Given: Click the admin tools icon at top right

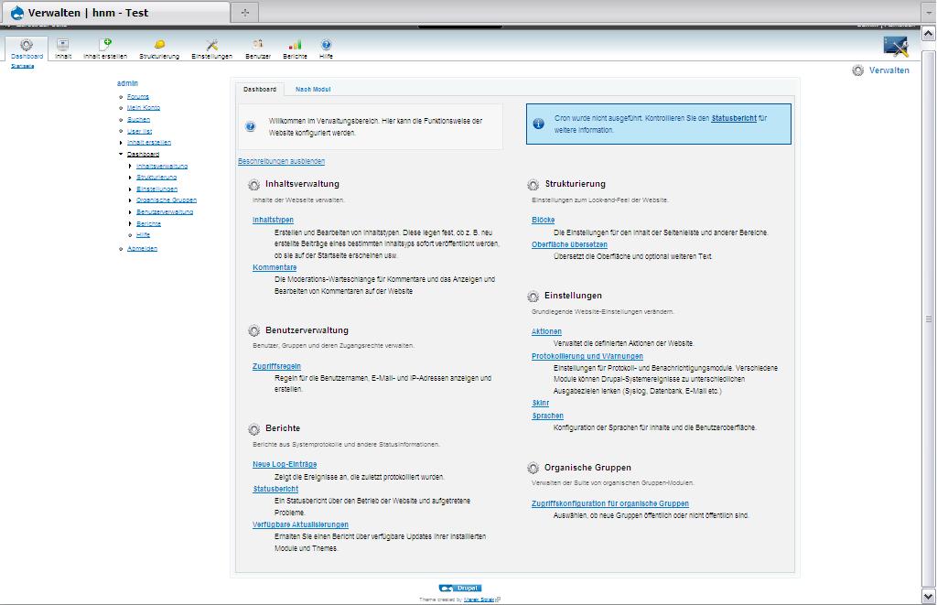Looking at the screenshot, I should [895, 46].
